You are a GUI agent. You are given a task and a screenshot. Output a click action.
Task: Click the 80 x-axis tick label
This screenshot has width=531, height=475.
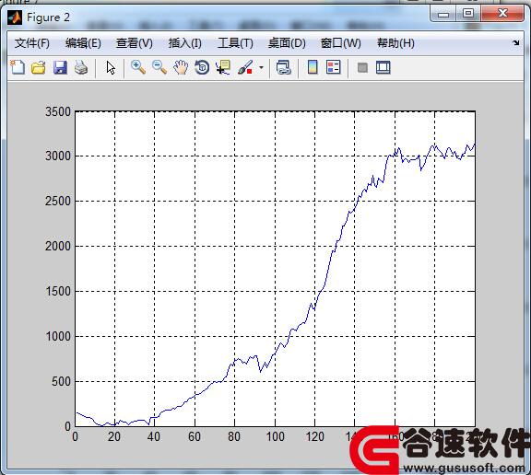(234, 436)
